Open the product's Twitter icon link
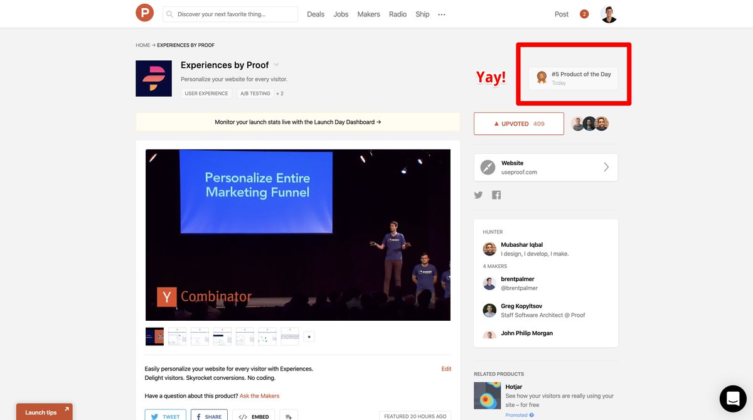This screenshot has width=753, height=420. [479, 195]
